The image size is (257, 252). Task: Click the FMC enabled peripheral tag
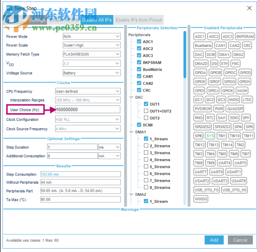point(236,63)
